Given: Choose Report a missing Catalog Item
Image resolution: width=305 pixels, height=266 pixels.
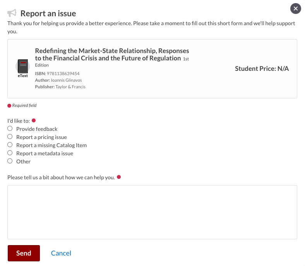Looking at the screenshot, I should [x=10, y=145].
